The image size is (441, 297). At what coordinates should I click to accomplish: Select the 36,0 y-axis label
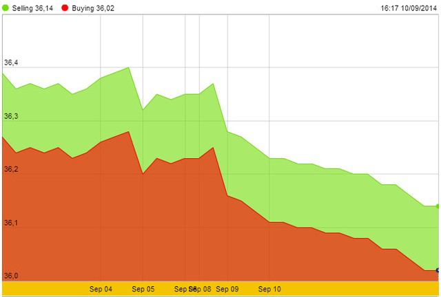click(x=11, y=276)
